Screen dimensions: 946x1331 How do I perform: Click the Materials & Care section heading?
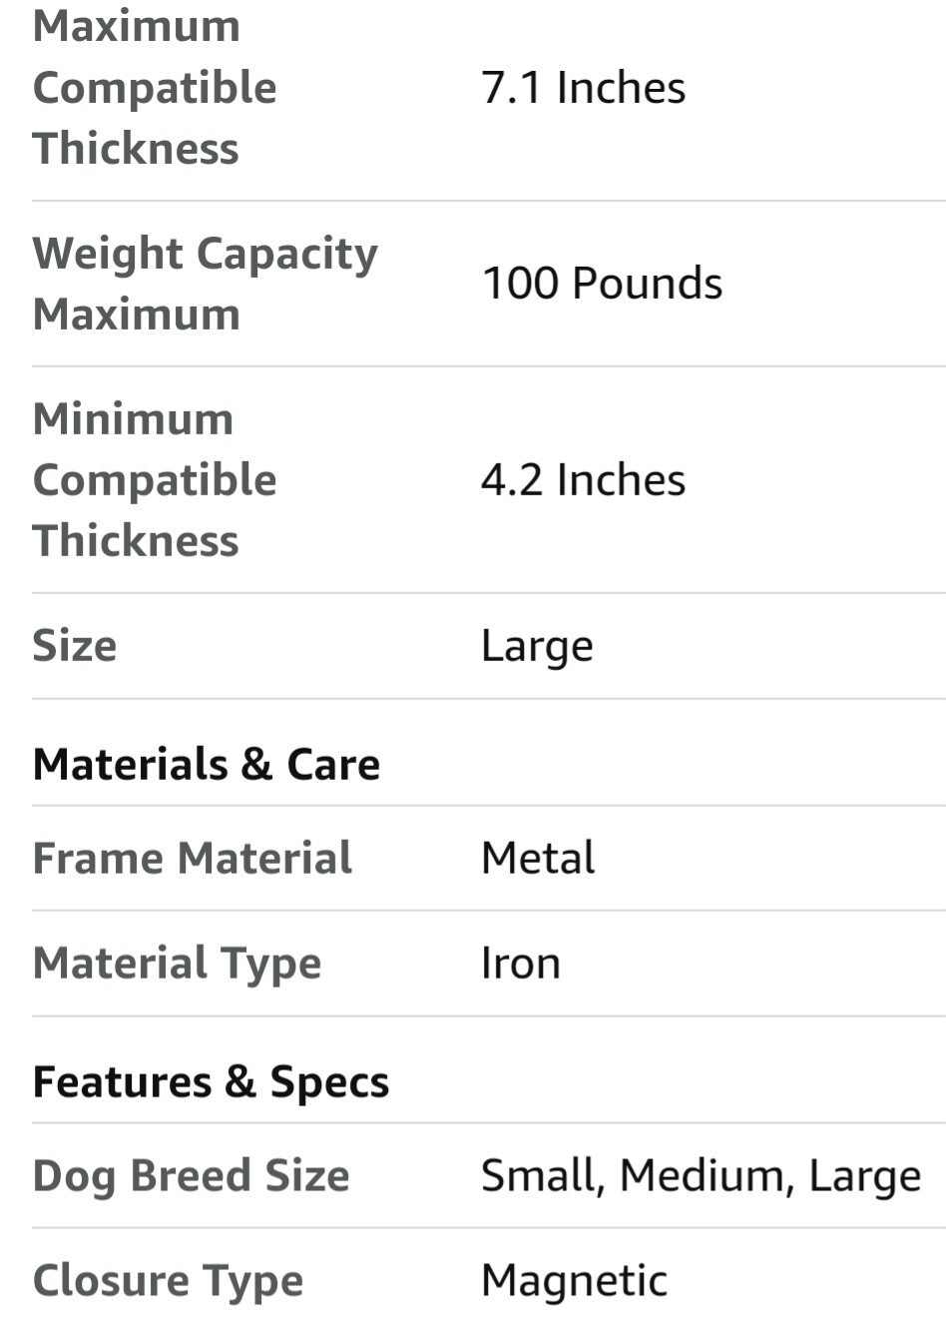207,765
